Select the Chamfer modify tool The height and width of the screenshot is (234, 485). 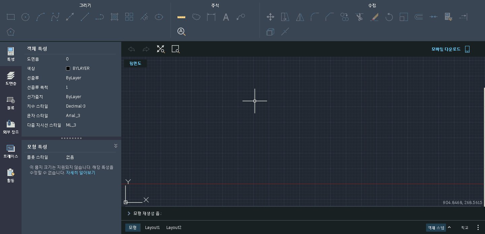(x=330, y=17)
